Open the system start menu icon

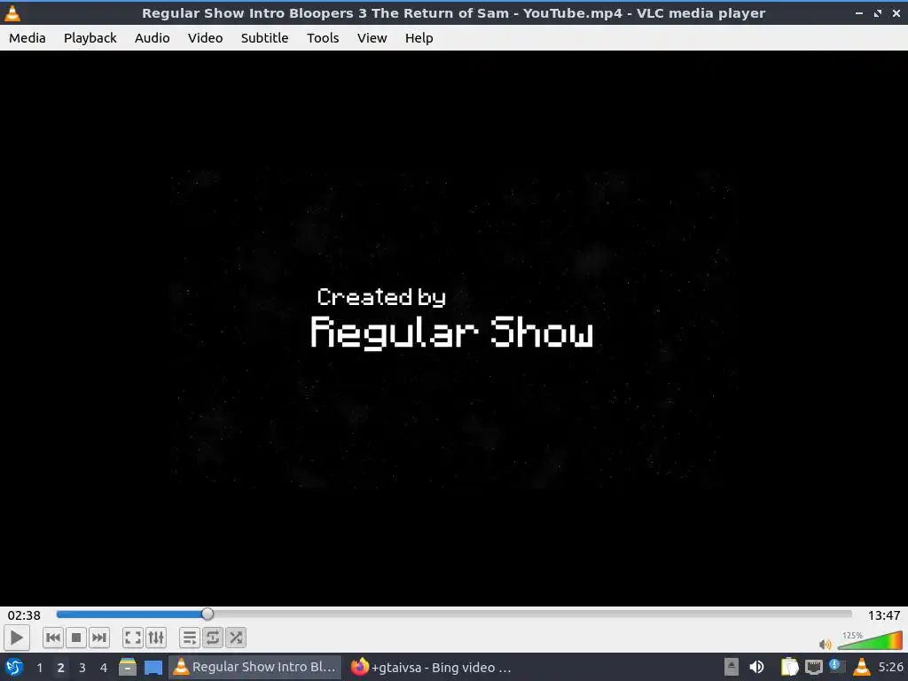click(14, 667)
